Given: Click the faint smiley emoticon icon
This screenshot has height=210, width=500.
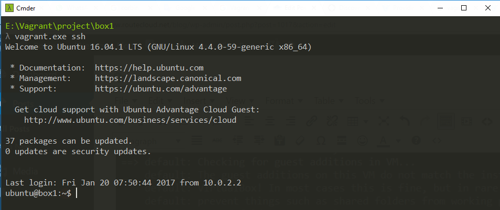Looking at the screenshot, I should pos(362,141).
